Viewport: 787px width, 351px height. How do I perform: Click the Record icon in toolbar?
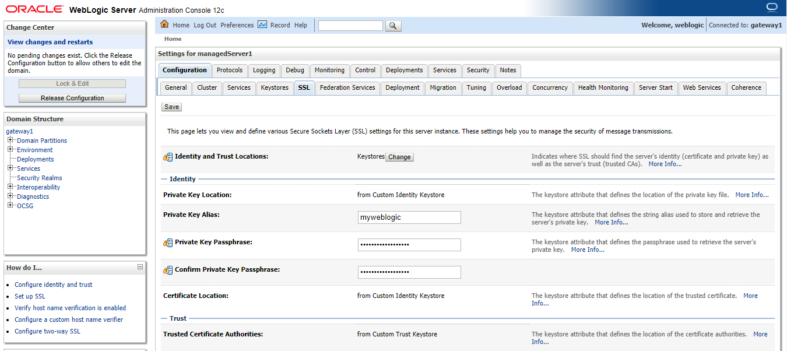click(x=262, y=24)
